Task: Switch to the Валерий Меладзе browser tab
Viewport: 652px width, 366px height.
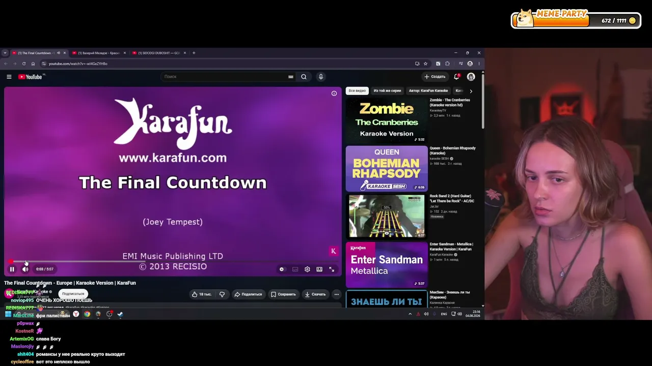Action: 98,53
